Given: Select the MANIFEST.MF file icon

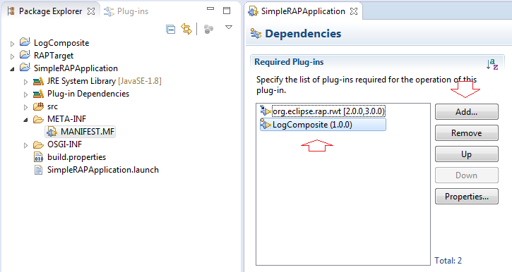Looking at the screenshot, I should 52,132.
